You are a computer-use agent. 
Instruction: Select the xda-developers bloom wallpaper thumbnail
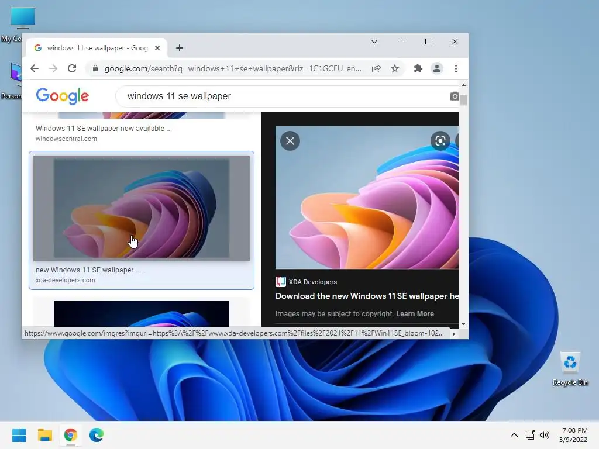click(142, 208)
